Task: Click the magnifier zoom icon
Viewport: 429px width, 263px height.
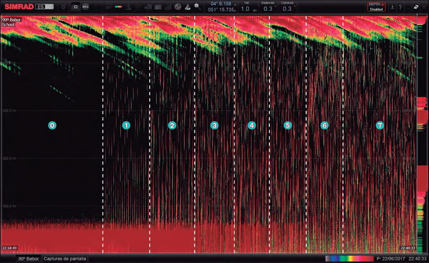Action: [x=197, y=8]
